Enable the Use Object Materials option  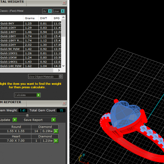60,77
